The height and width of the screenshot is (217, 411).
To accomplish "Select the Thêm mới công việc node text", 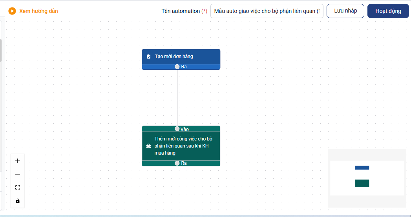I will pos(183,146).
